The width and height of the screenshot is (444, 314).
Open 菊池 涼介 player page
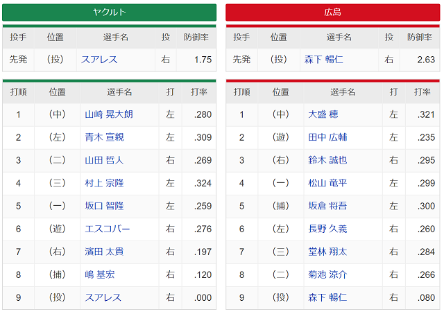pos(327,274)
